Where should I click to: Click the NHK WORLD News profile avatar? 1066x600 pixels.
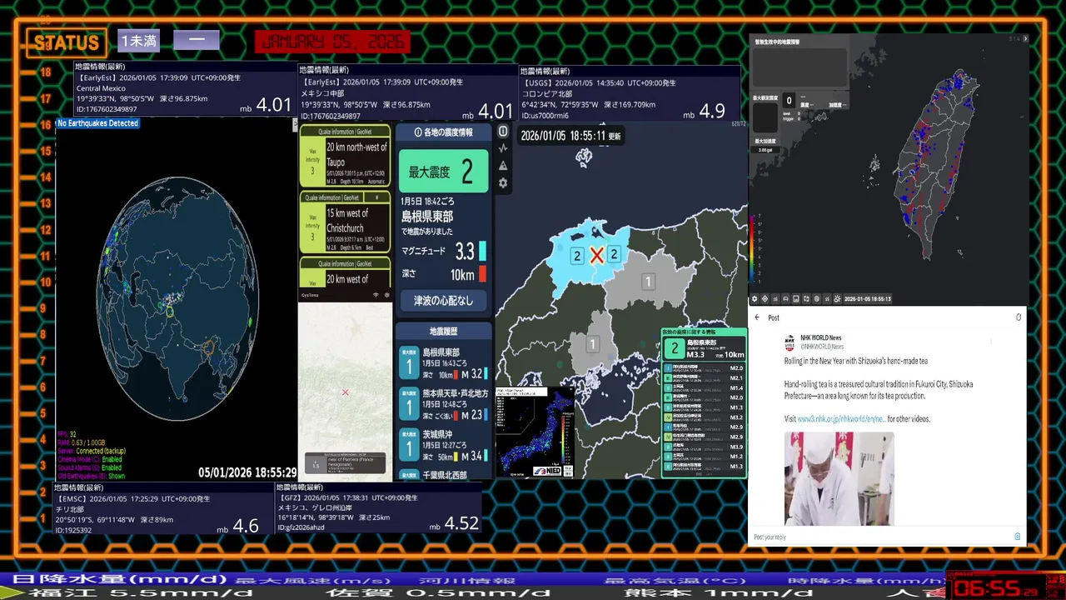pyautogui.click(x=790, y=342)
